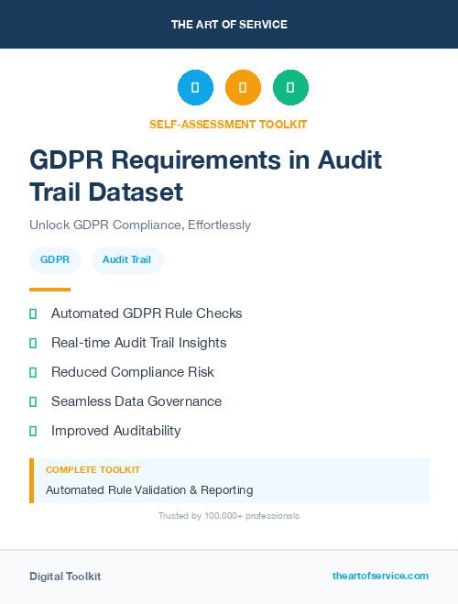The height and width of the screenshot is (604, 458).
Task: Click the COMPLETE TOOLKIT label
Action: [93, 470]
